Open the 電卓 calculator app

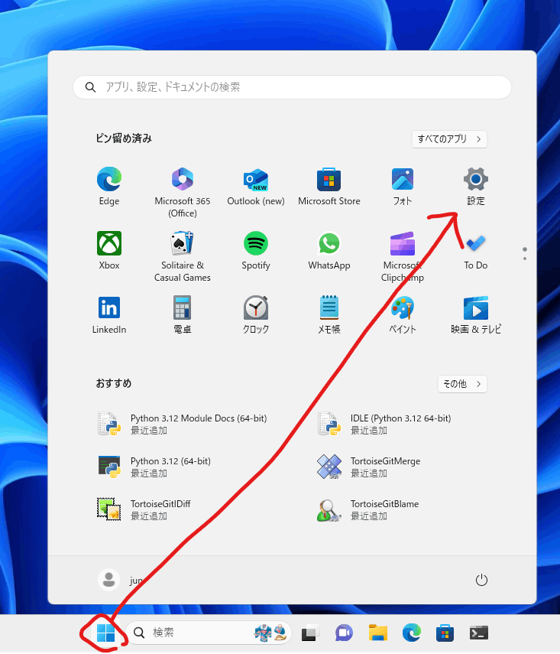pos(183,315)
